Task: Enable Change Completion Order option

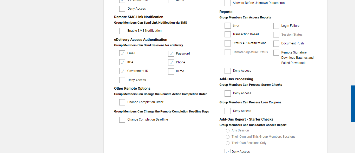Action: tap(122, 102)
